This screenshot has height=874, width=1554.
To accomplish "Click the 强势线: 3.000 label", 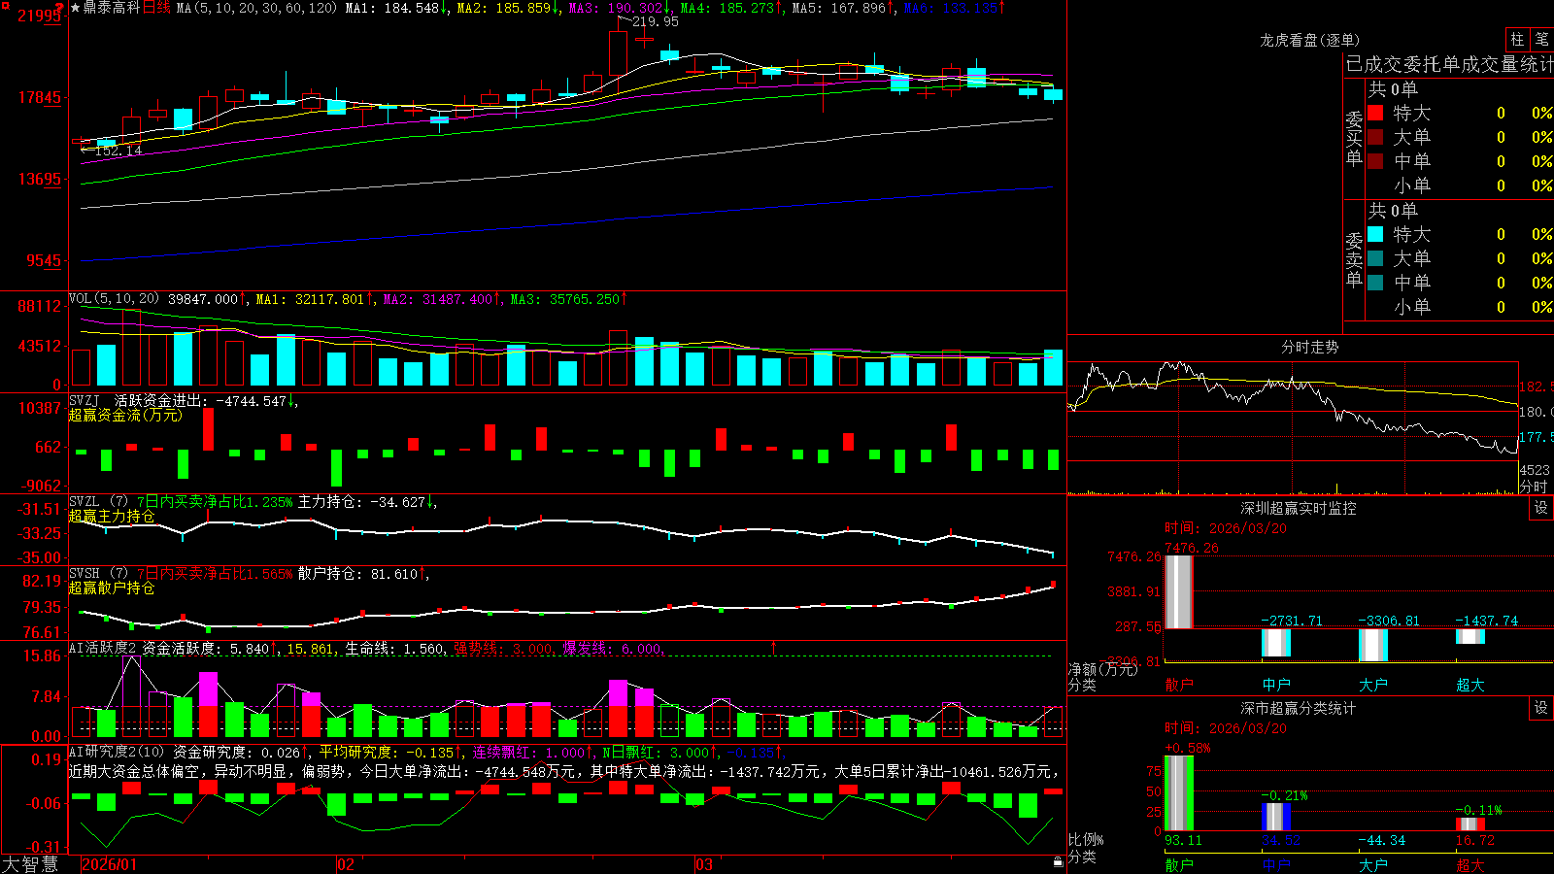I will point(504,649).
